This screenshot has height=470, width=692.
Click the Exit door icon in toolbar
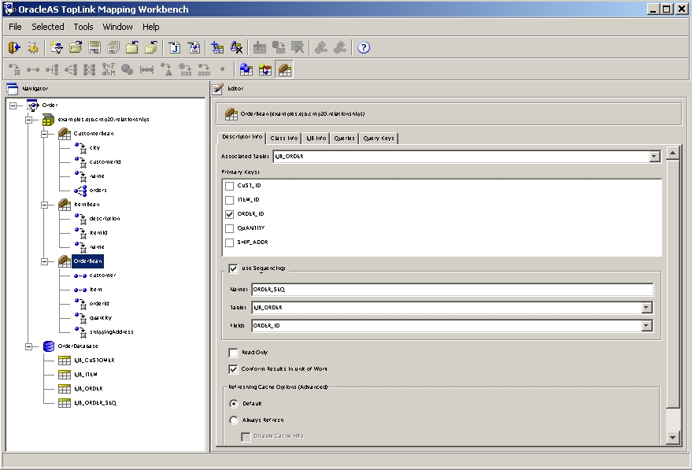coord(14,47)
